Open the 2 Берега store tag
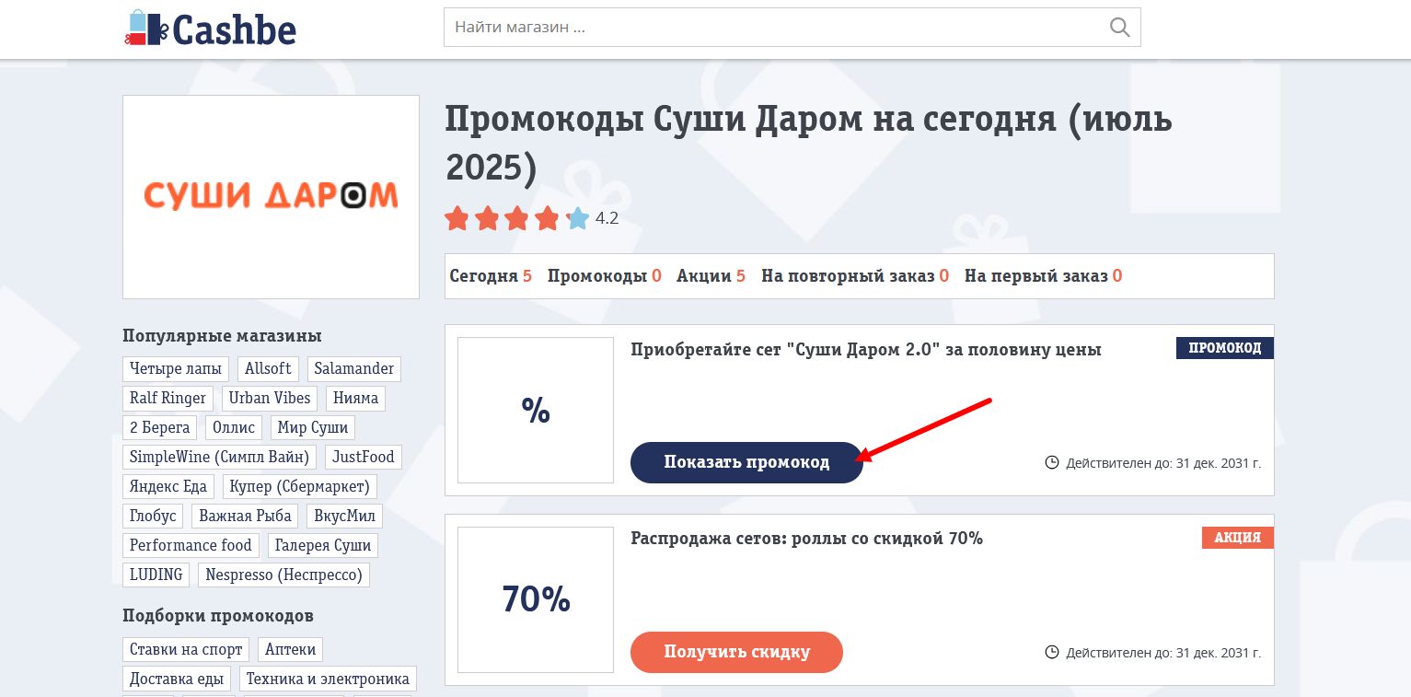Image resolution: width=1411 pixels, height=697 pixels. pyautogui.click(x=160, y=427)
